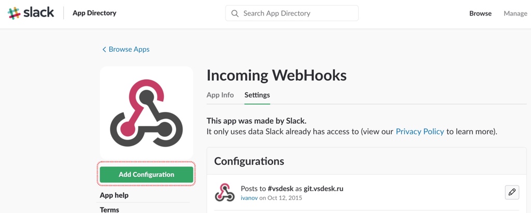Click the App Directory header label

[94, 13]
